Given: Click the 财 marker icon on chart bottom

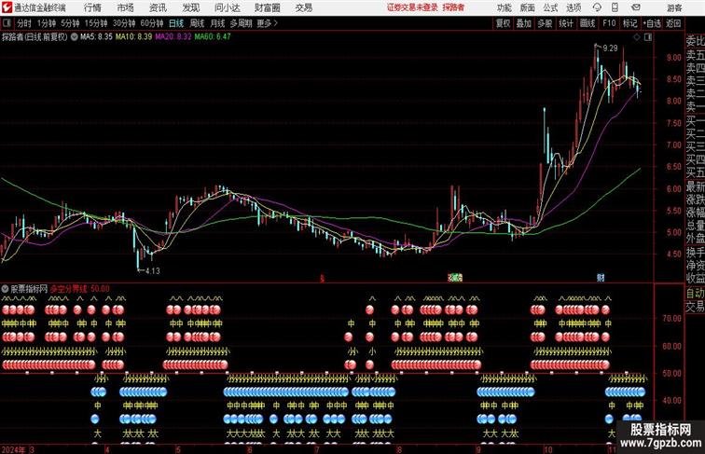Looking at the screenshot, I should click(x=601, y=278).
